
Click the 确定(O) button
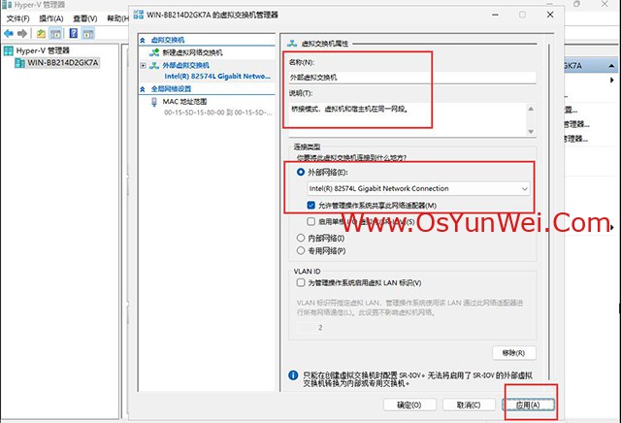[x=409, y=405]
